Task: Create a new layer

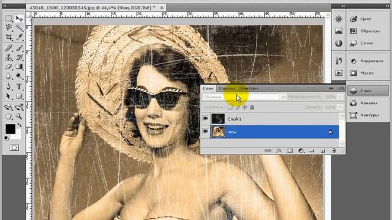Action: pos(323,150)
